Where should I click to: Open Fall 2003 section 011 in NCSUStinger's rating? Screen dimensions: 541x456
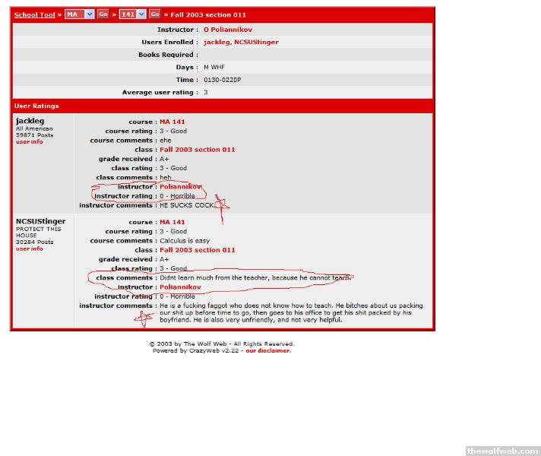pos(197,250)
